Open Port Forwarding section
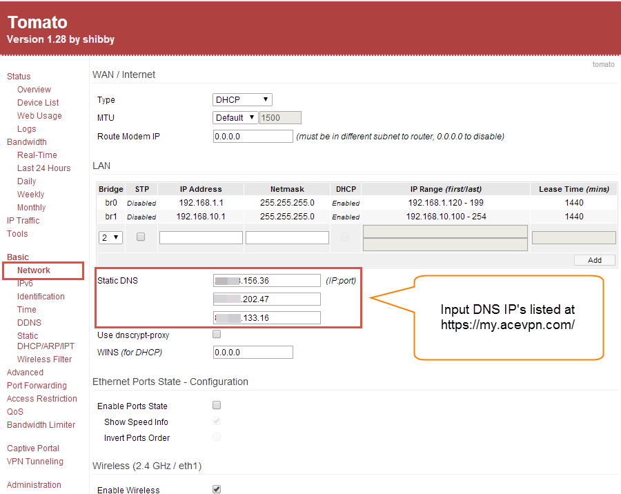This screenshot has width=621, height=494. point(37,386)
